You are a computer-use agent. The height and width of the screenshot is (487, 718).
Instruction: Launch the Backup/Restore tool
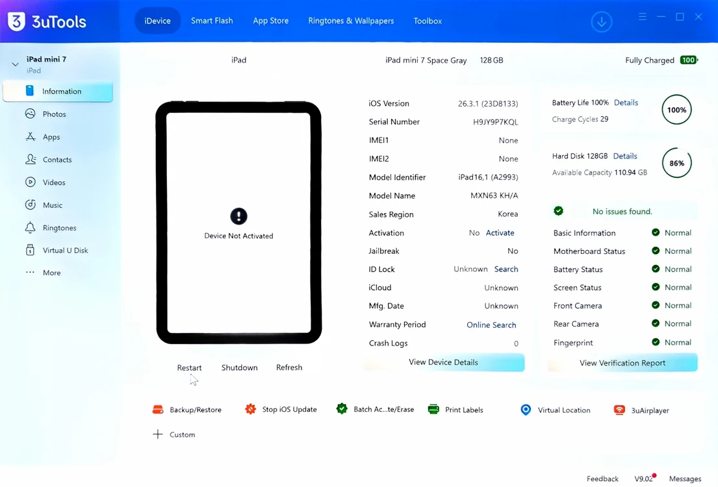(186, 410)
